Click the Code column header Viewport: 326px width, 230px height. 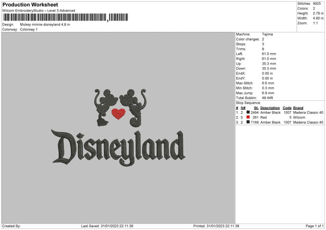(x=287, y=108)
